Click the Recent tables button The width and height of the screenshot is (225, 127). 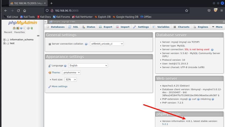tap(8, 32)
